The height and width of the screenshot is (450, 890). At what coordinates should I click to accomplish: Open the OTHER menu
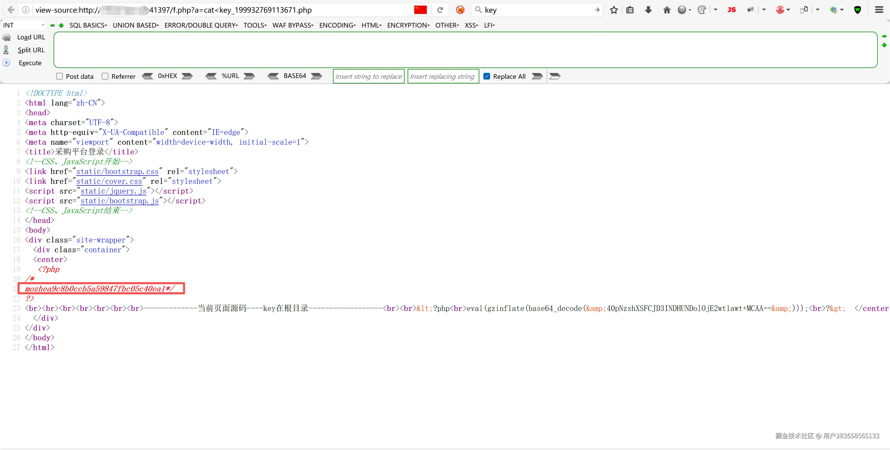pyautogui.click(x=447, y=25)
